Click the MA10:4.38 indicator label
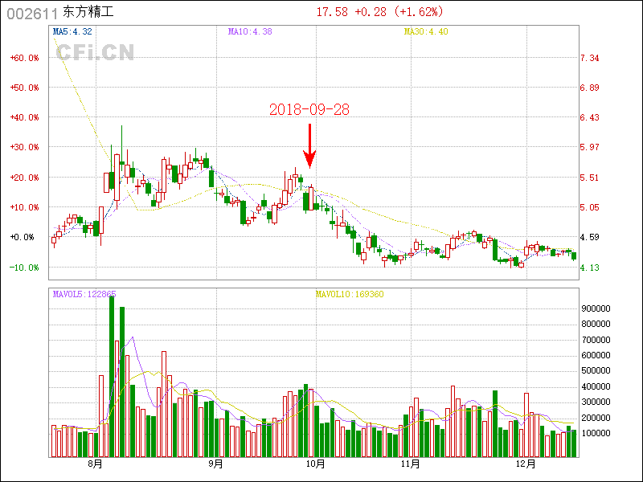The width and height of the screenshot is (643, 482). 250,31
